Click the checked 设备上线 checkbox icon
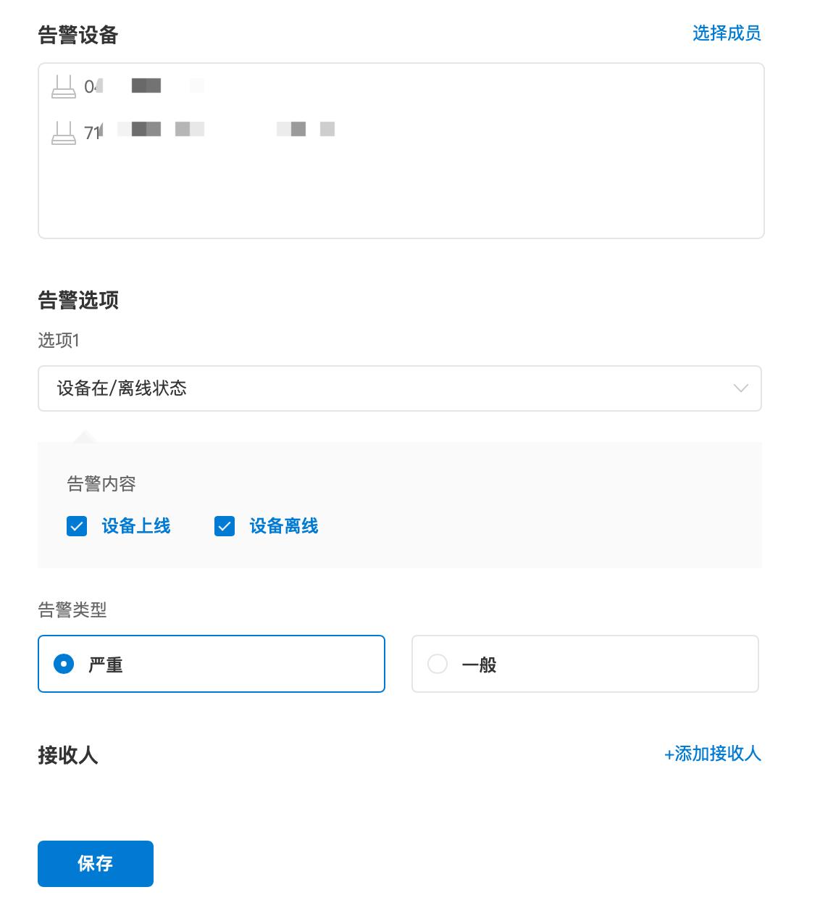Viewport: 820px width, 916px height. coord(76,526)
